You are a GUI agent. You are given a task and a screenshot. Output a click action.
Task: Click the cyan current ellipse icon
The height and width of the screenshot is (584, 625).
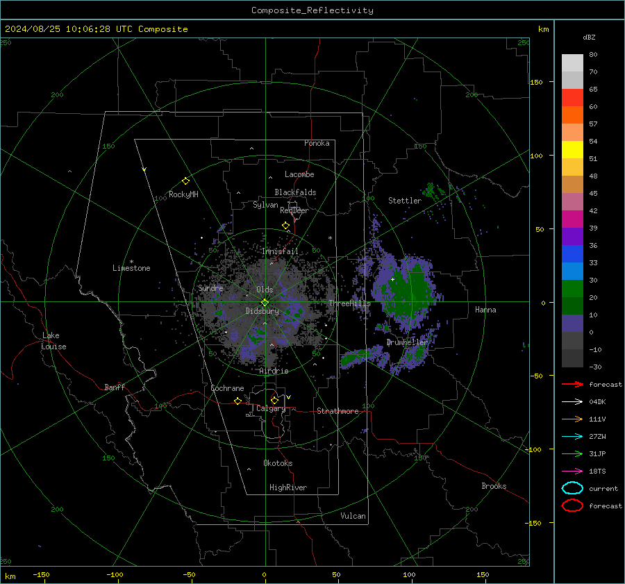[x=572, y=488]
